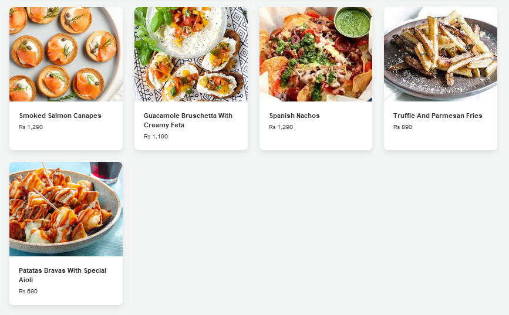Viewport: 509px width, 315px height.
Task: Click Patatas Bravas With Special Aioli title
Action: pyautogui.click(x=62, y=275)
